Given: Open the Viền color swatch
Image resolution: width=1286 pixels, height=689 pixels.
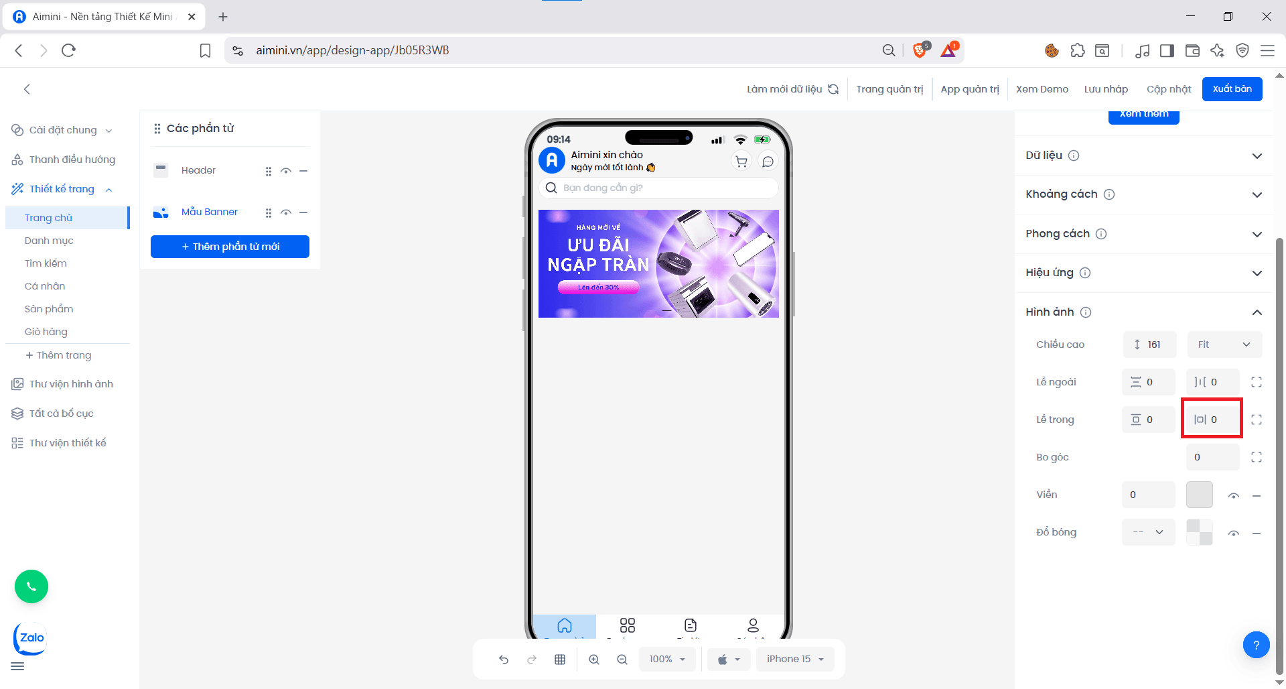Looking at the screenshot, I should [1200, 495].
